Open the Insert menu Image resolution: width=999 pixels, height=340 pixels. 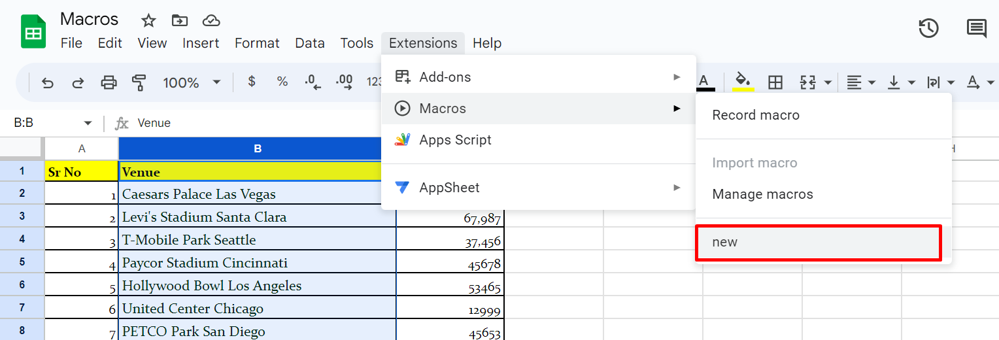pyautogui.click(x=201, y=43)
